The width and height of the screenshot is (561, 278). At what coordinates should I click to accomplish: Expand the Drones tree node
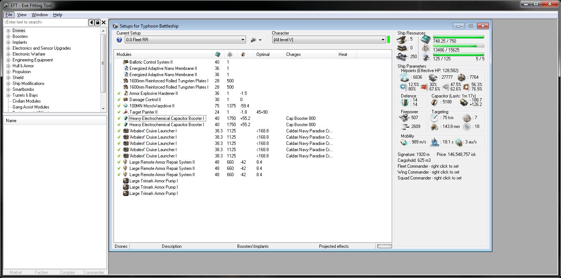pyautogui.click(x=8, y=31)
